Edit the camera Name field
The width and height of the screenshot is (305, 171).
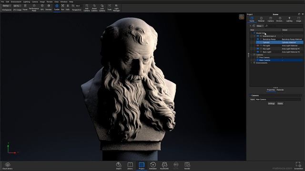[278, 99]
